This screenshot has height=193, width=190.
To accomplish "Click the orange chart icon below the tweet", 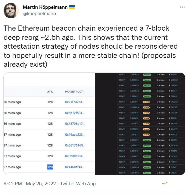I will (165, 183).
